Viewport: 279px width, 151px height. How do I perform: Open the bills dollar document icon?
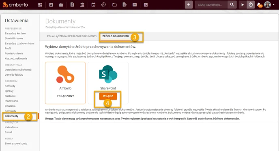pyautogui.click(x=72, y=5)
